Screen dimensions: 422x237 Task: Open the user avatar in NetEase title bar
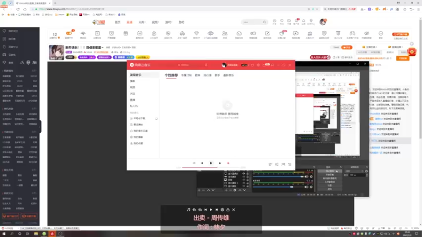[224, 65]
